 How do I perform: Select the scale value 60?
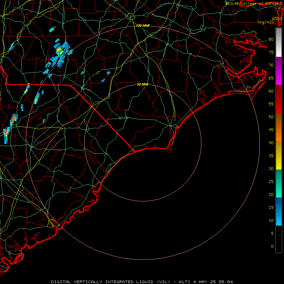point(271,91)
